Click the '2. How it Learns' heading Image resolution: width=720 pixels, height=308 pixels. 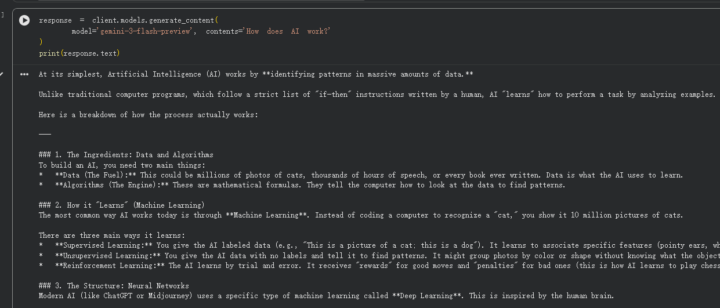pyautogui.click(x=129, y=205)
